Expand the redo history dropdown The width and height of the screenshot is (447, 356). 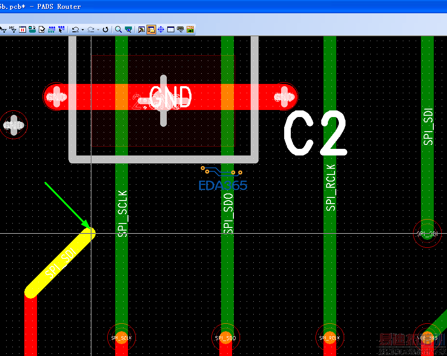pyautogui.click(x=98, y=30)
